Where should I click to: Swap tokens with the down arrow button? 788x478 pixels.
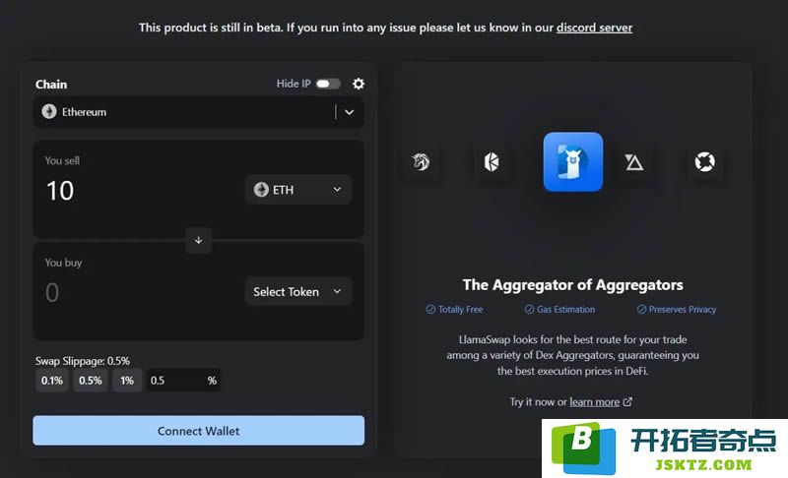click(199, 240)
